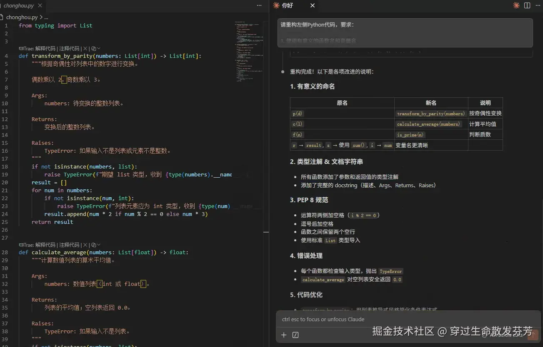Click result = [] code line
The image size is (543, 347).
click(x=49, y=183)
